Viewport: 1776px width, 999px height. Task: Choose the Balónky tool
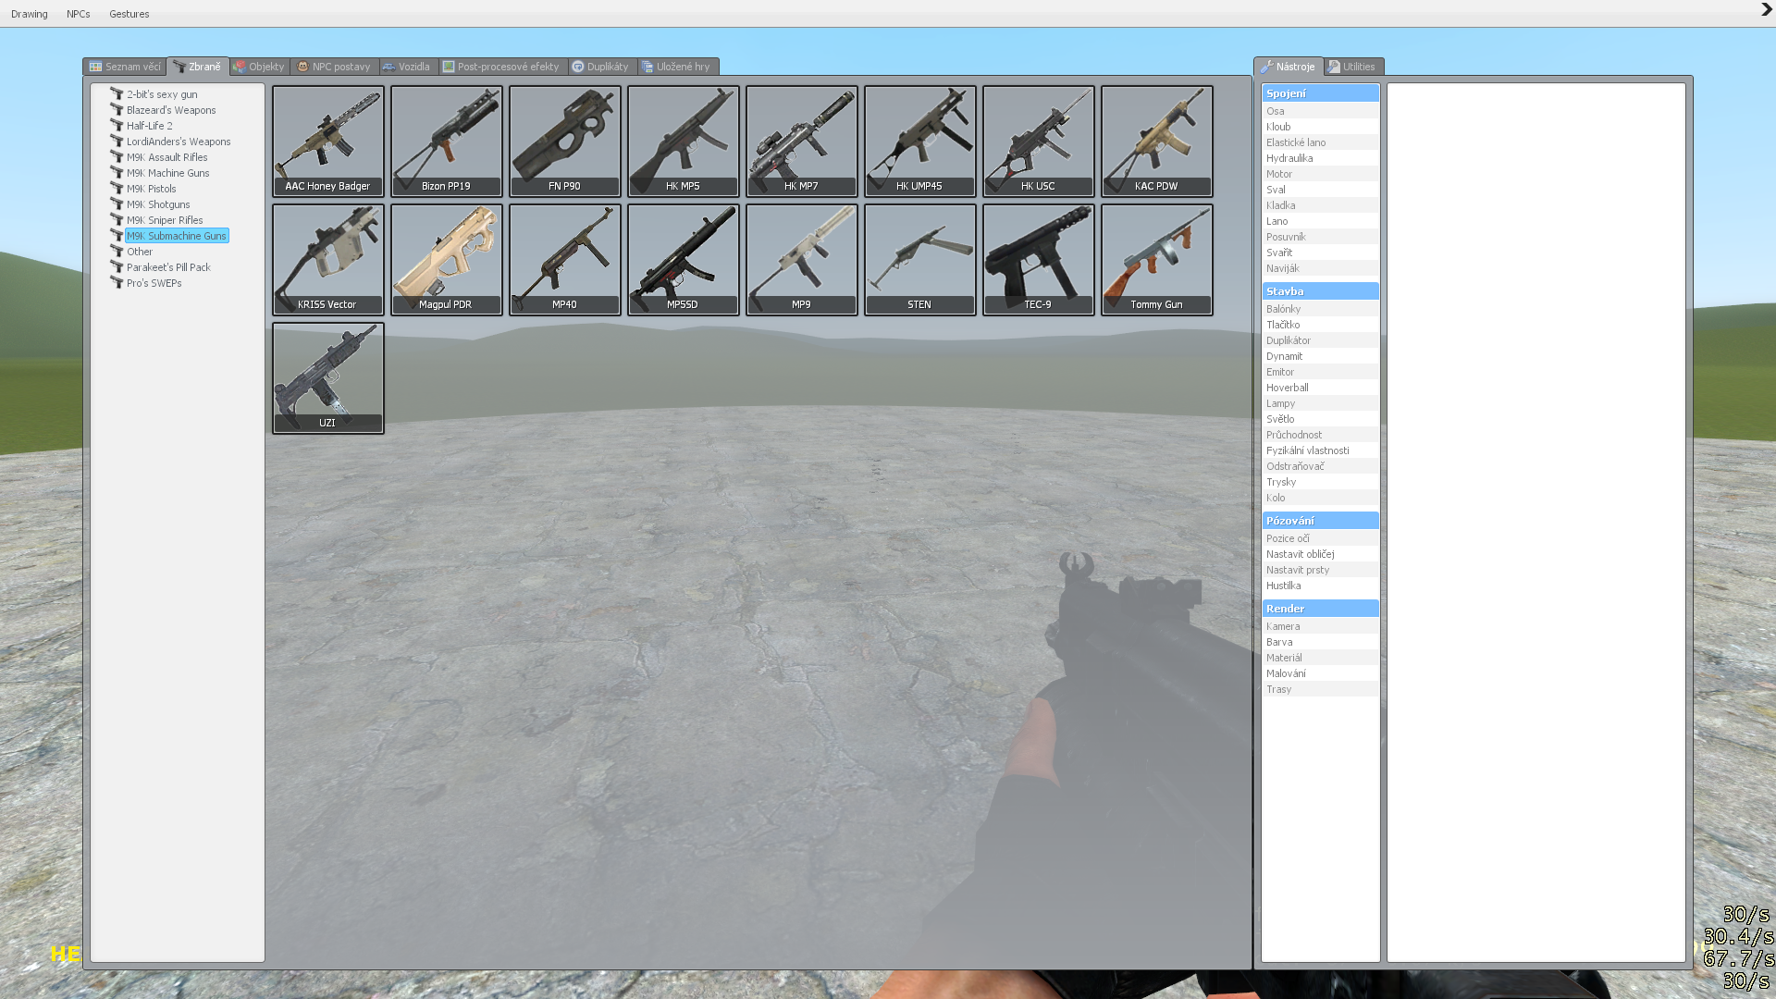click(1320, 309)
